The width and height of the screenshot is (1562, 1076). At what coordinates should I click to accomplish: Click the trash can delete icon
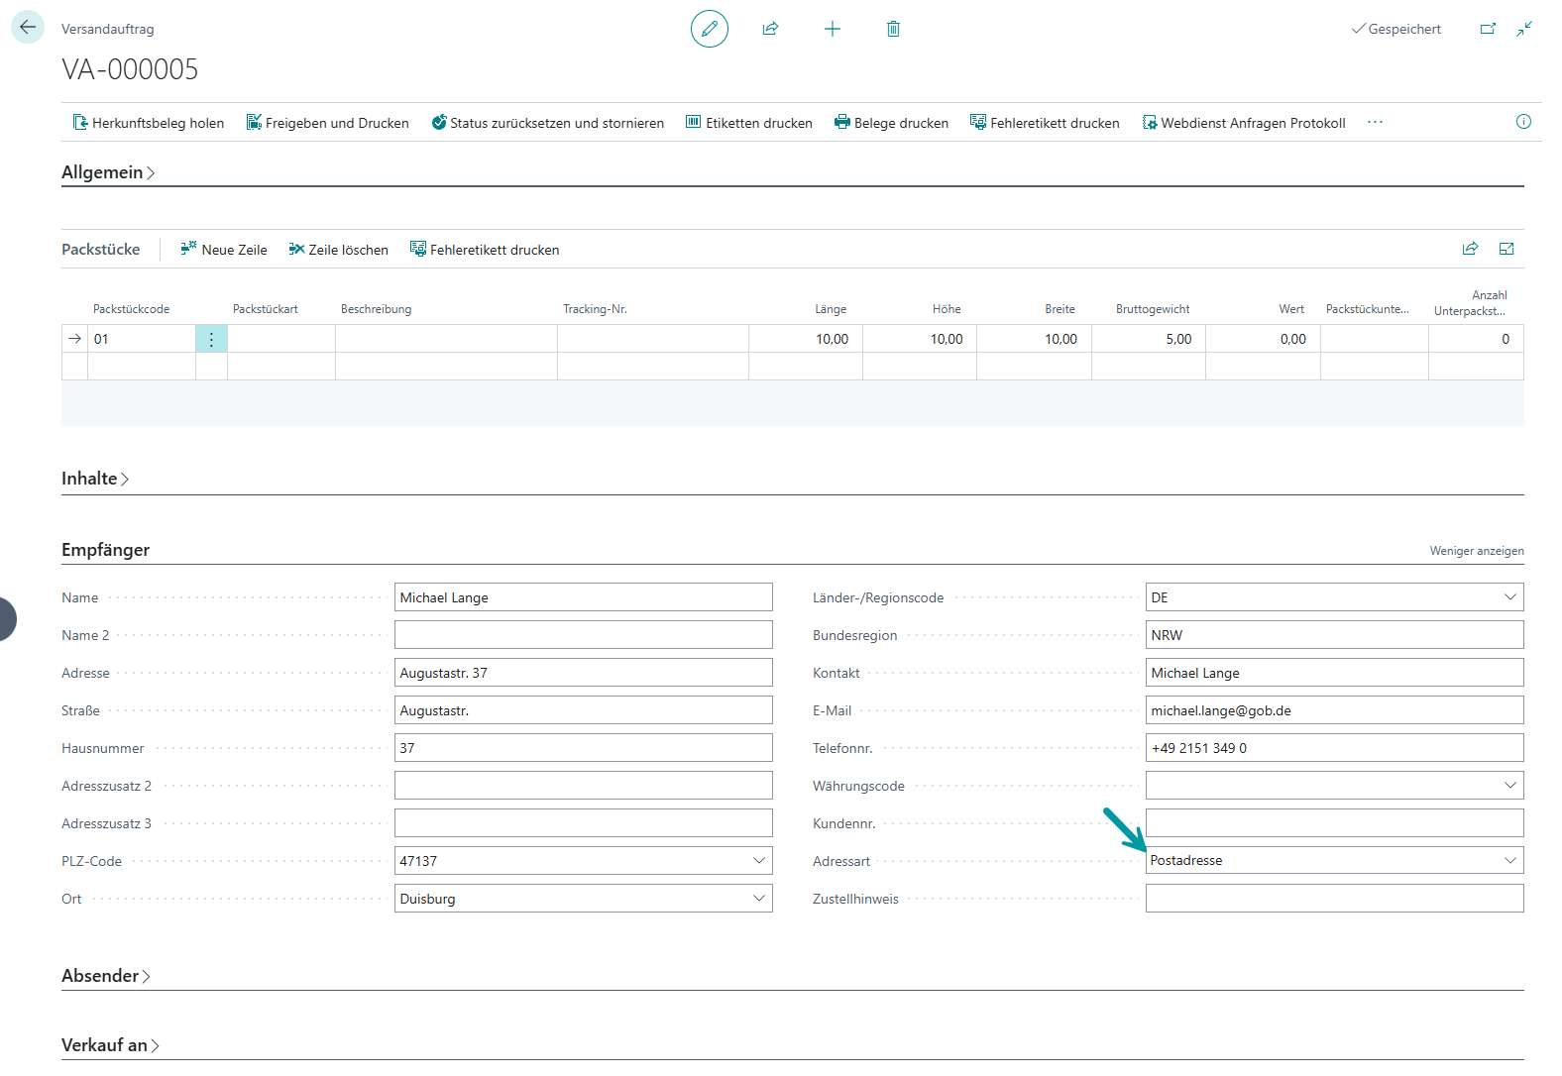point(893,29)
